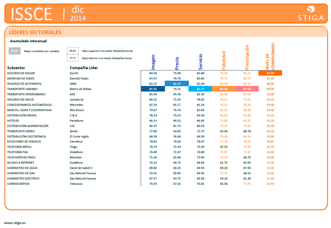Open the www.stiga.es link
This screenshot has height=228, width=331.
click(x=15, y=223)
